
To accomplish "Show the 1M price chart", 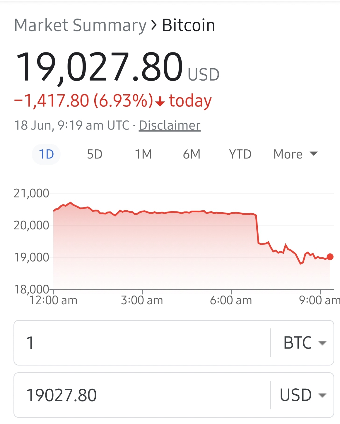I will 143,154.
